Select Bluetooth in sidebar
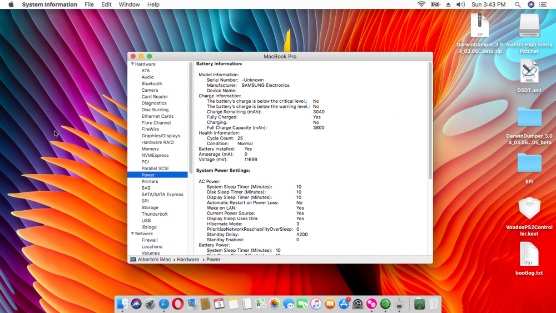 tap(152, 83)
